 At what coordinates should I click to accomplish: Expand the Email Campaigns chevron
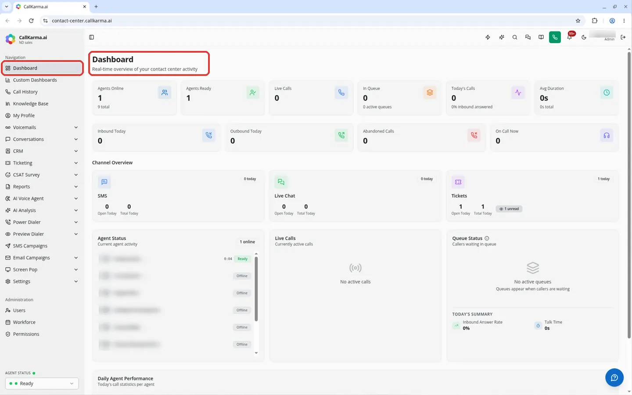coord(76,258)
